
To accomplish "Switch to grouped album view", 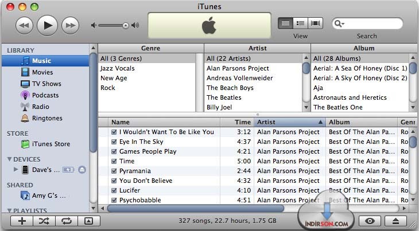I will (300, 23).
